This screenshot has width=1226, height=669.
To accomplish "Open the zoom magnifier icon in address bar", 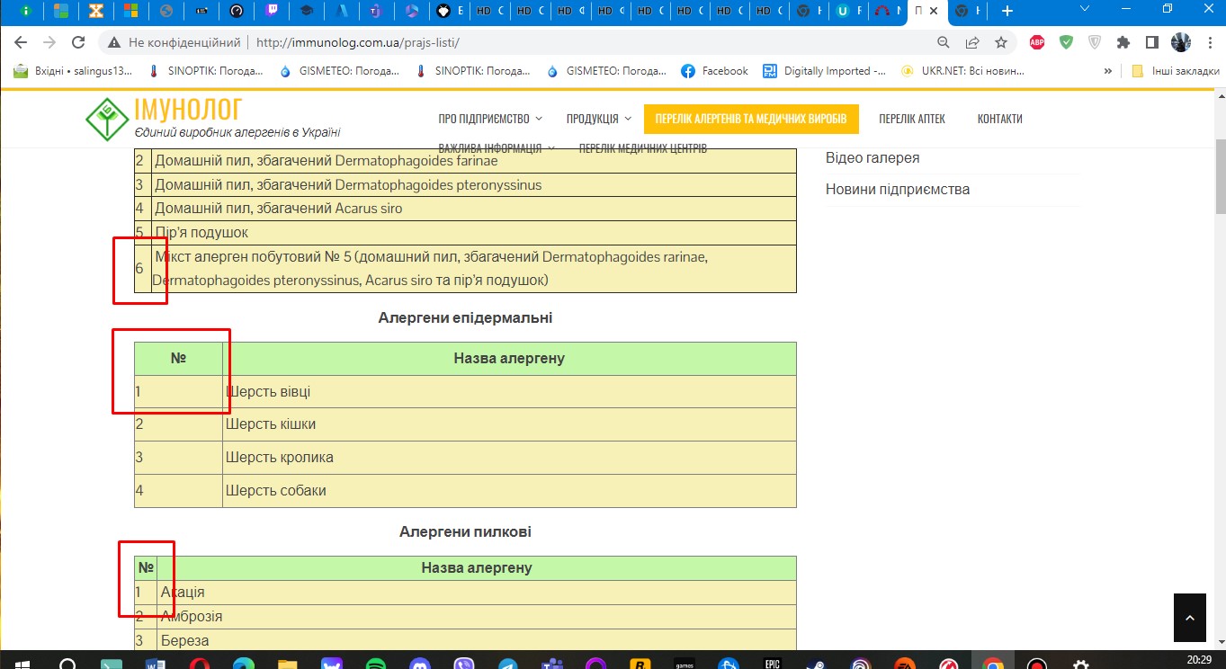I will click(944, 42).
